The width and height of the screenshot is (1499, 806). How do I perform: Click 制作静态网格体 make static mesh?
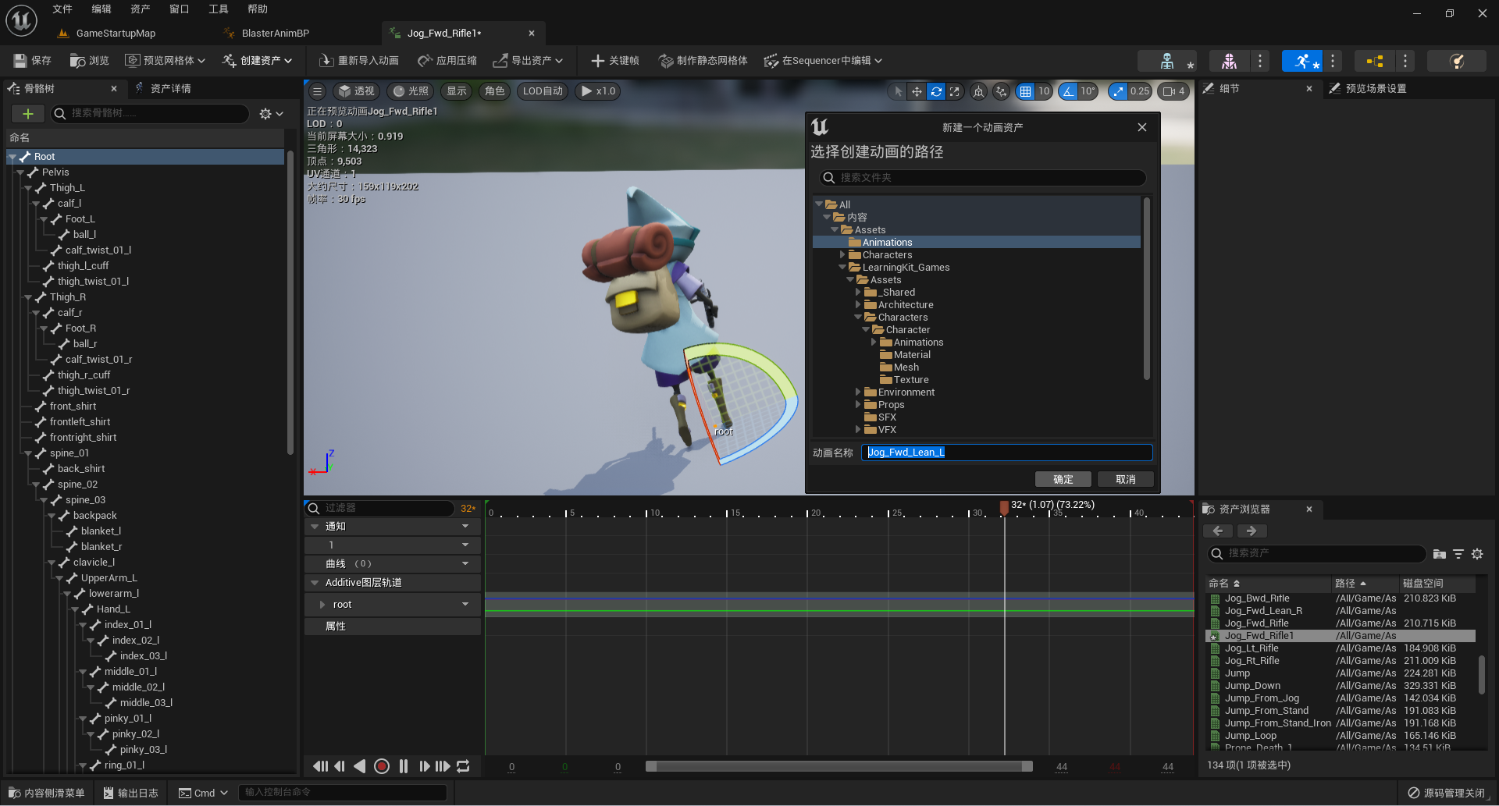click(x=703, y=60)
